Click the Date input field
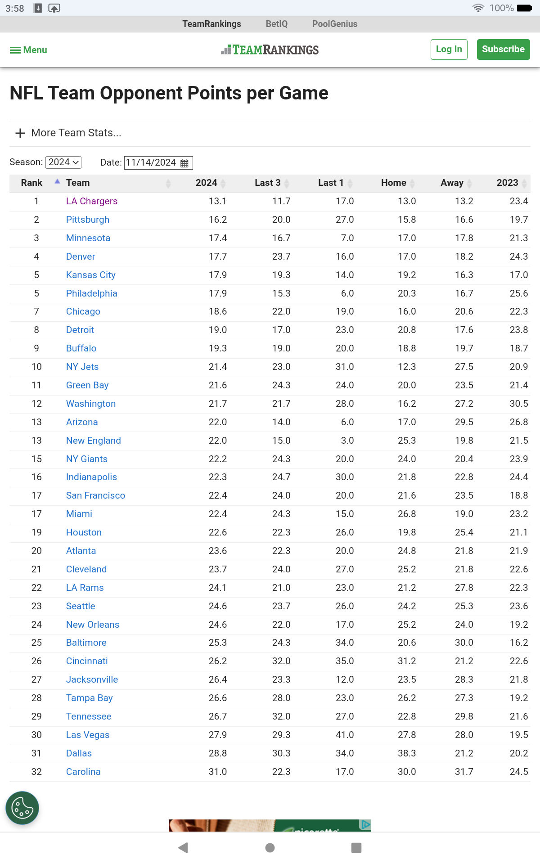This screenshot has width=540, height=864. 151,162
